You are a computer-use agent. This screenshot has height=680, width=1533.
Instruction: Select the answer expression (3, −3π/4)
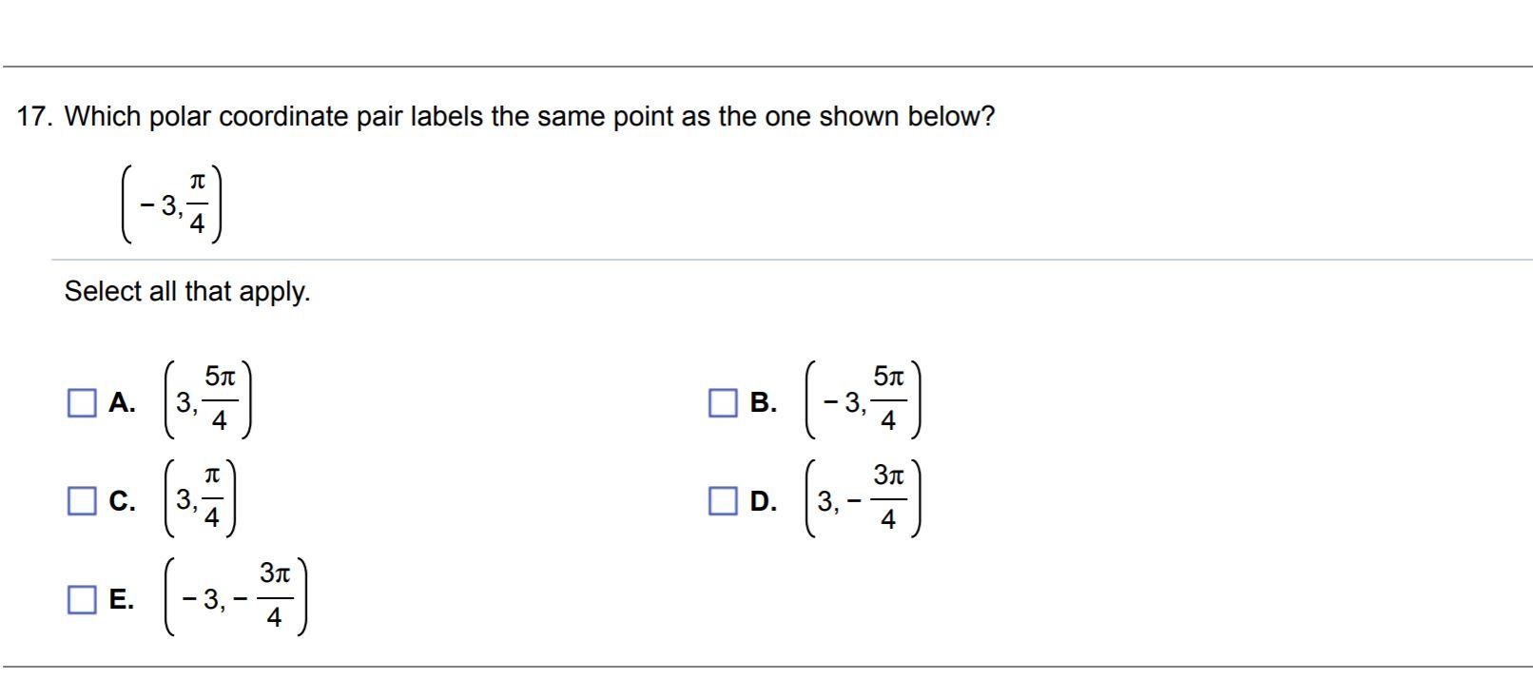coord(865,497)
